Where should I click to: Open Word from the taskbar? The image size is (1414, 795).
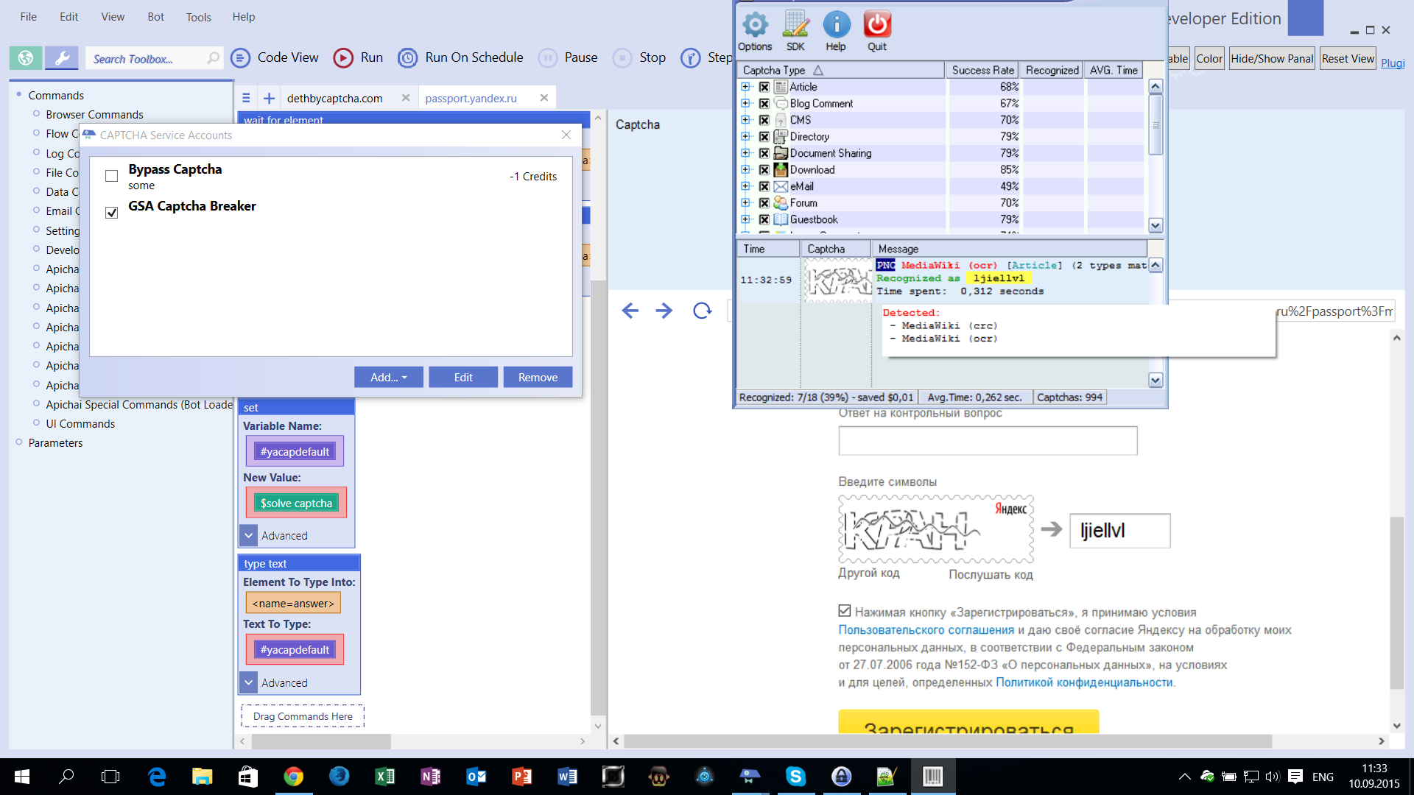(x=567, y=777)
